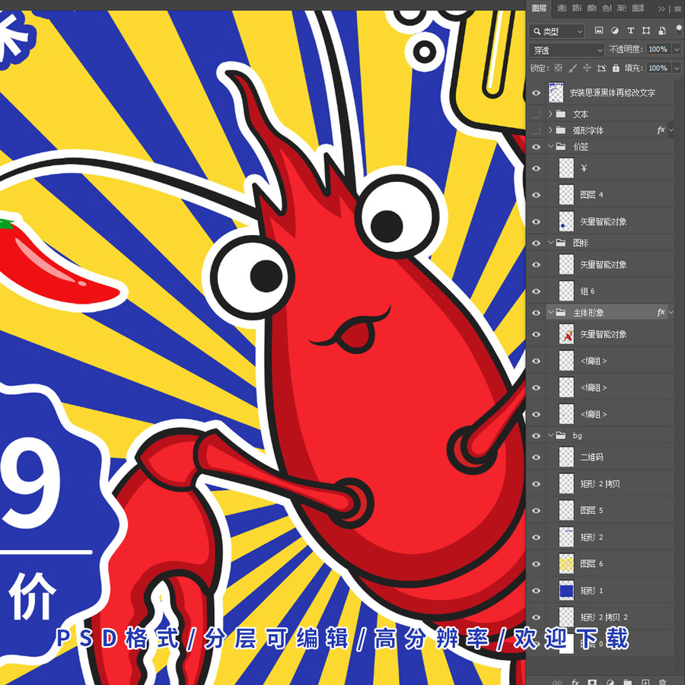Viewport: 685px width, 685px height.
Task: Click the fx icon on 弧形字体 group
Action: coord(661,129)
